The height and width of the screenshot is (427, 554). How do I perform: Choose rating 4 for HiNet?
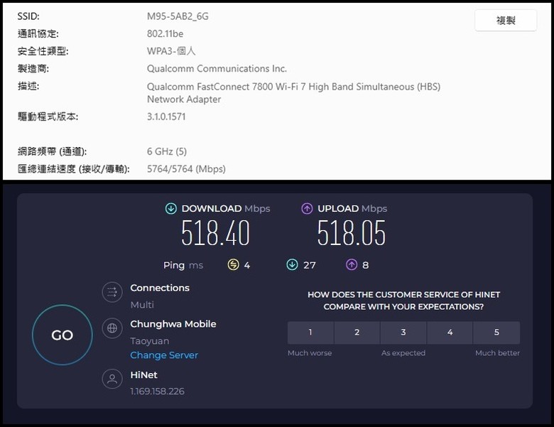pyautogui.click(x=450, y=333)
